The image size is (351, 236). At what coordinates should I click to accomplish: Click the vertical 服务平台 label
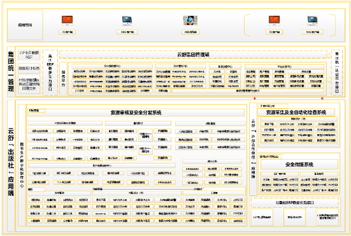click(63, 79)
